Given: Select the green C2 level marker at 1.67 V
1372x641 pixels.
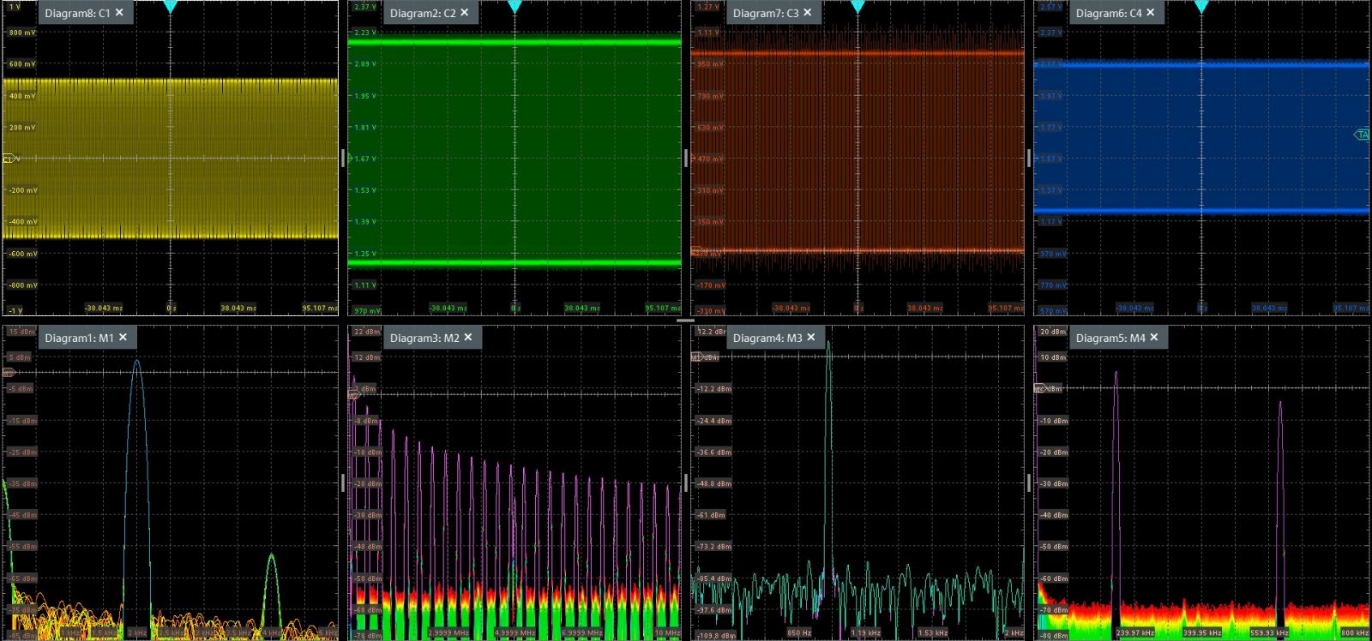Looking at the screenshot, I should tap(350, 158).
